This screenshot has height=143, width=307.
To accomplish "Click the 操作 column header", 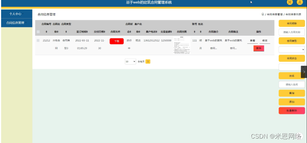I will (259, 32).
